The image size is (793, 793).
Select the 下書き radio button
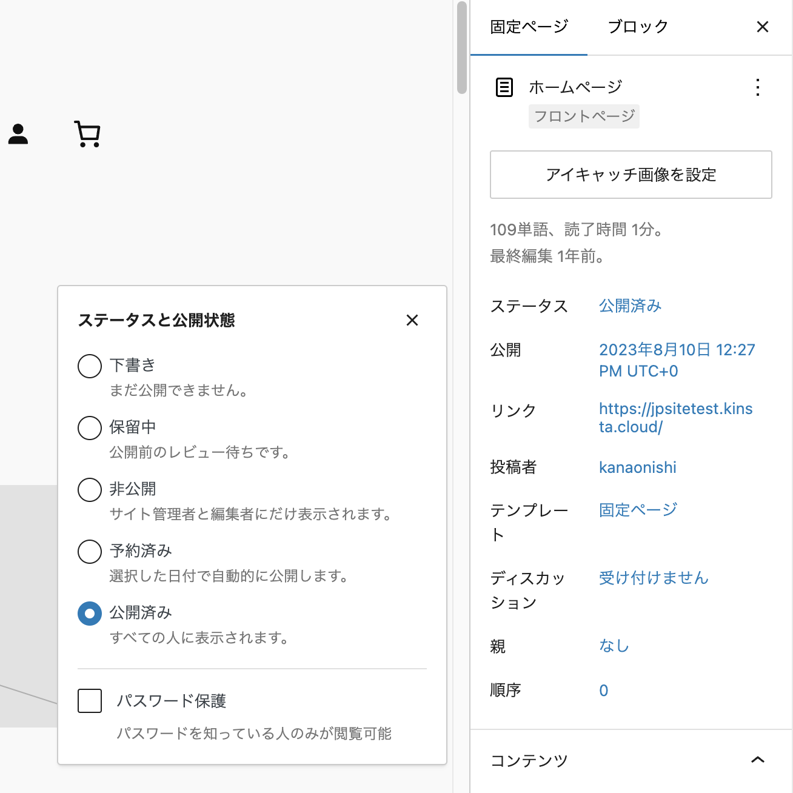click(x=89, y=366)
